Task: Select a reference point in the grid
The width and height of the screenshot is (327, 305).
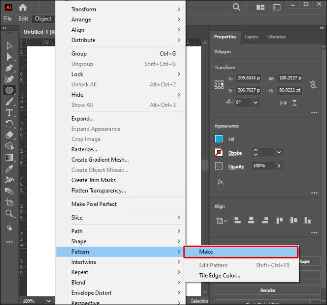Action: pyautogui.click(x=219, y=84)
